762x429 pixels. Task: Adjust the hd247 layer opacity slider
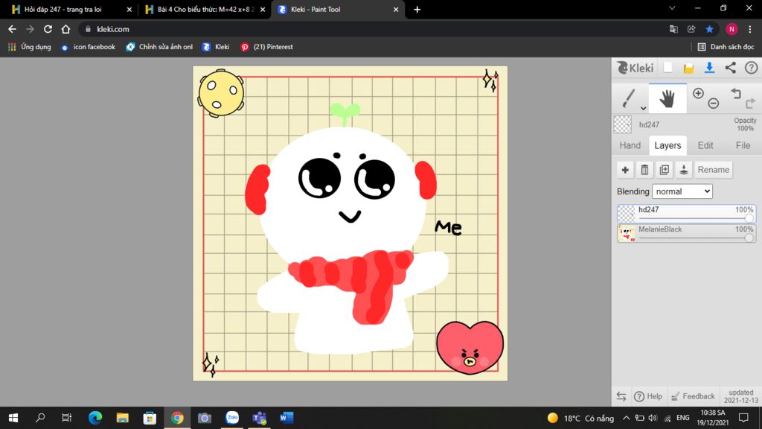pyautogui.click(x=749, y=219)
